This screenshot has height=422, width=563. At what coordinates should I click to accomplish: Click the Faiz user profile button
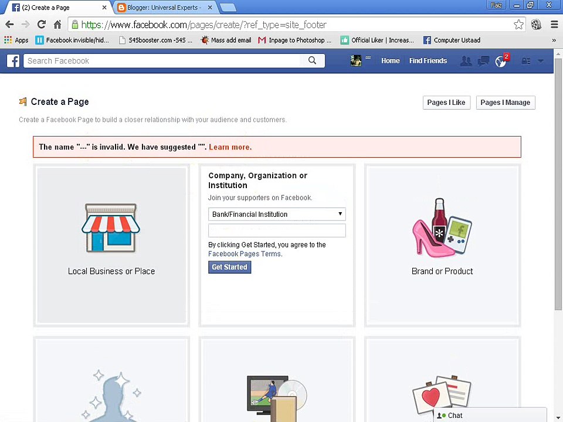click(496, 5)
